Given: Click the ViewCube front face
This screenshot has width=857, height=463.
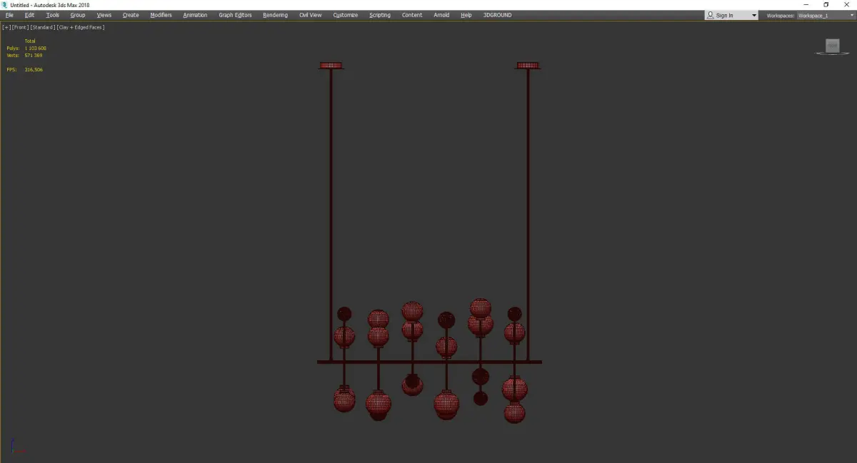Looking at the screenshot, I should [832, 45].
